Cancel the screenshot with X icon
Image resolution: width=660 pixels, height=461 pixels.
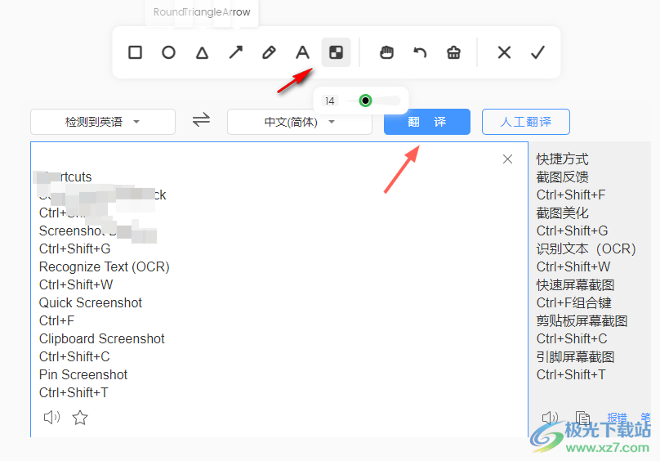(504, 52)
